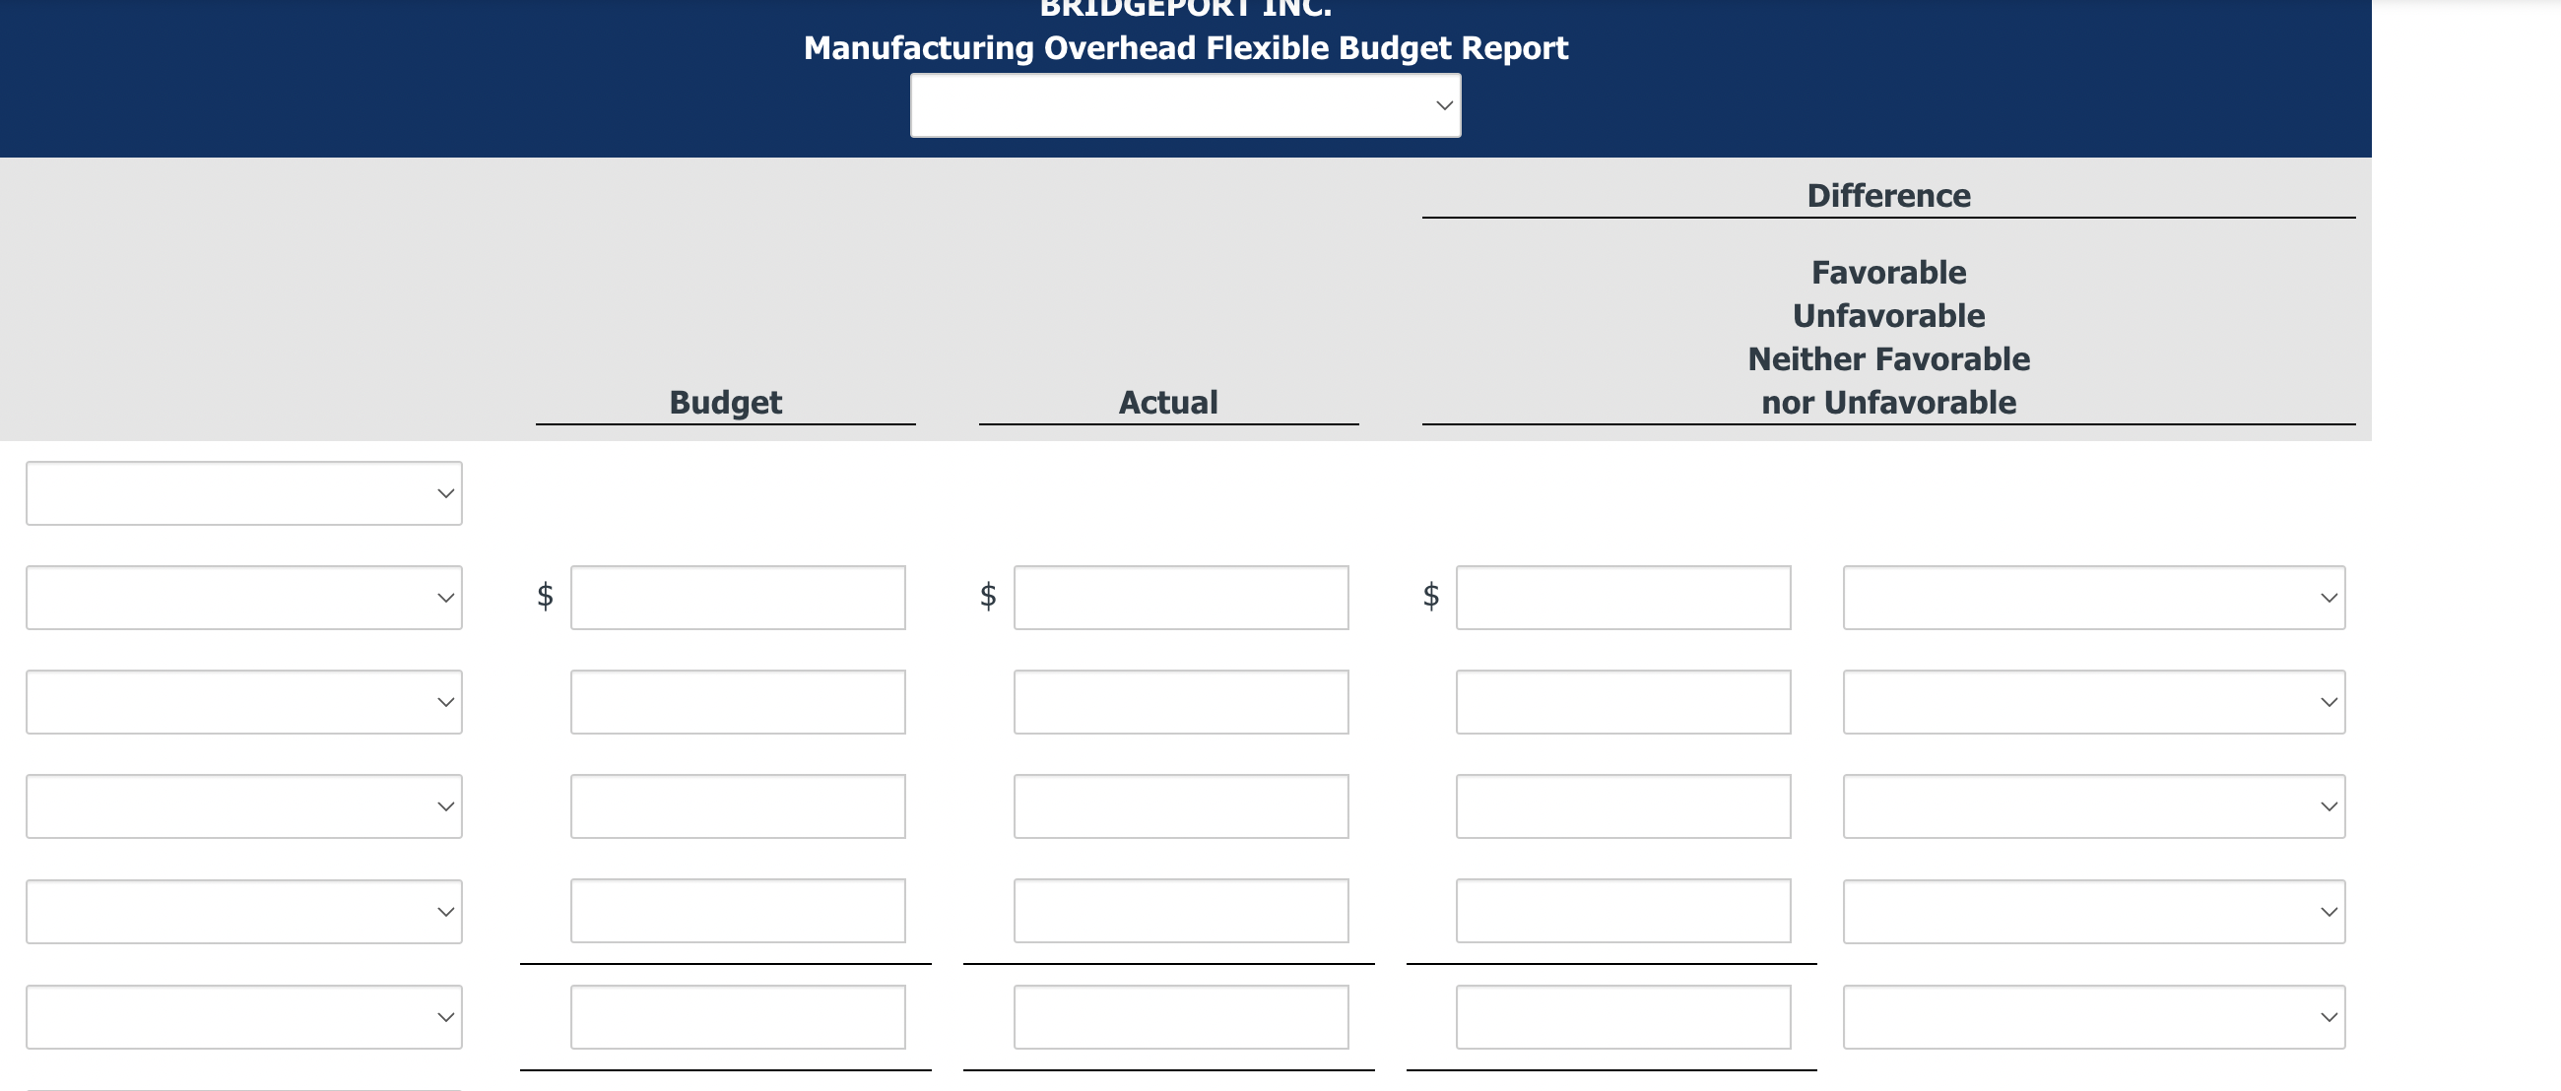The image size is (2561, 1091).
Task: Click the Budget total input below the subtotal line
Action: click(738, 1016)
